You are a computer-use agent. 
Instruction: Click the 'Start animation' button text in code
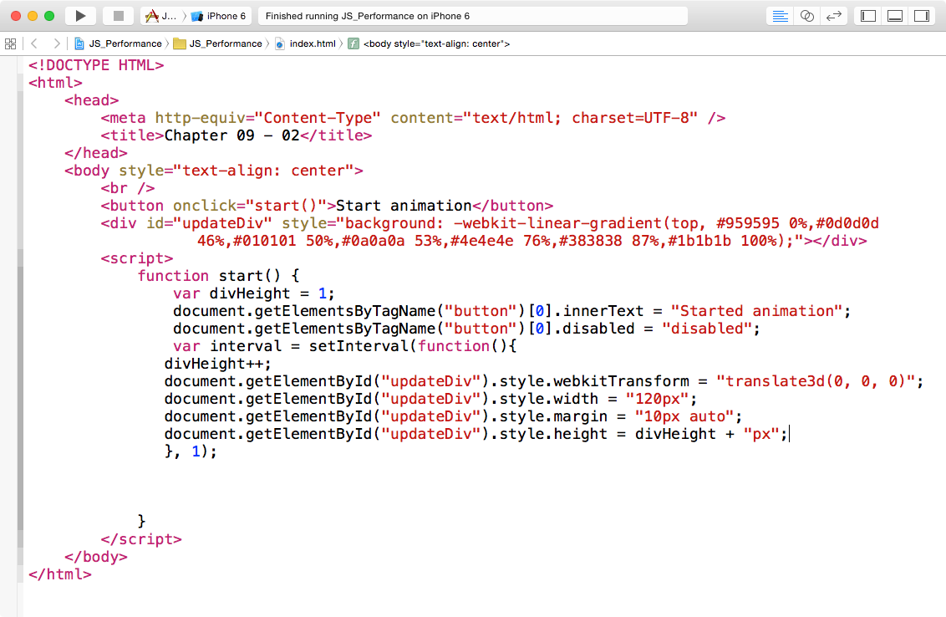pyautogui.click(x=404, y=206)
